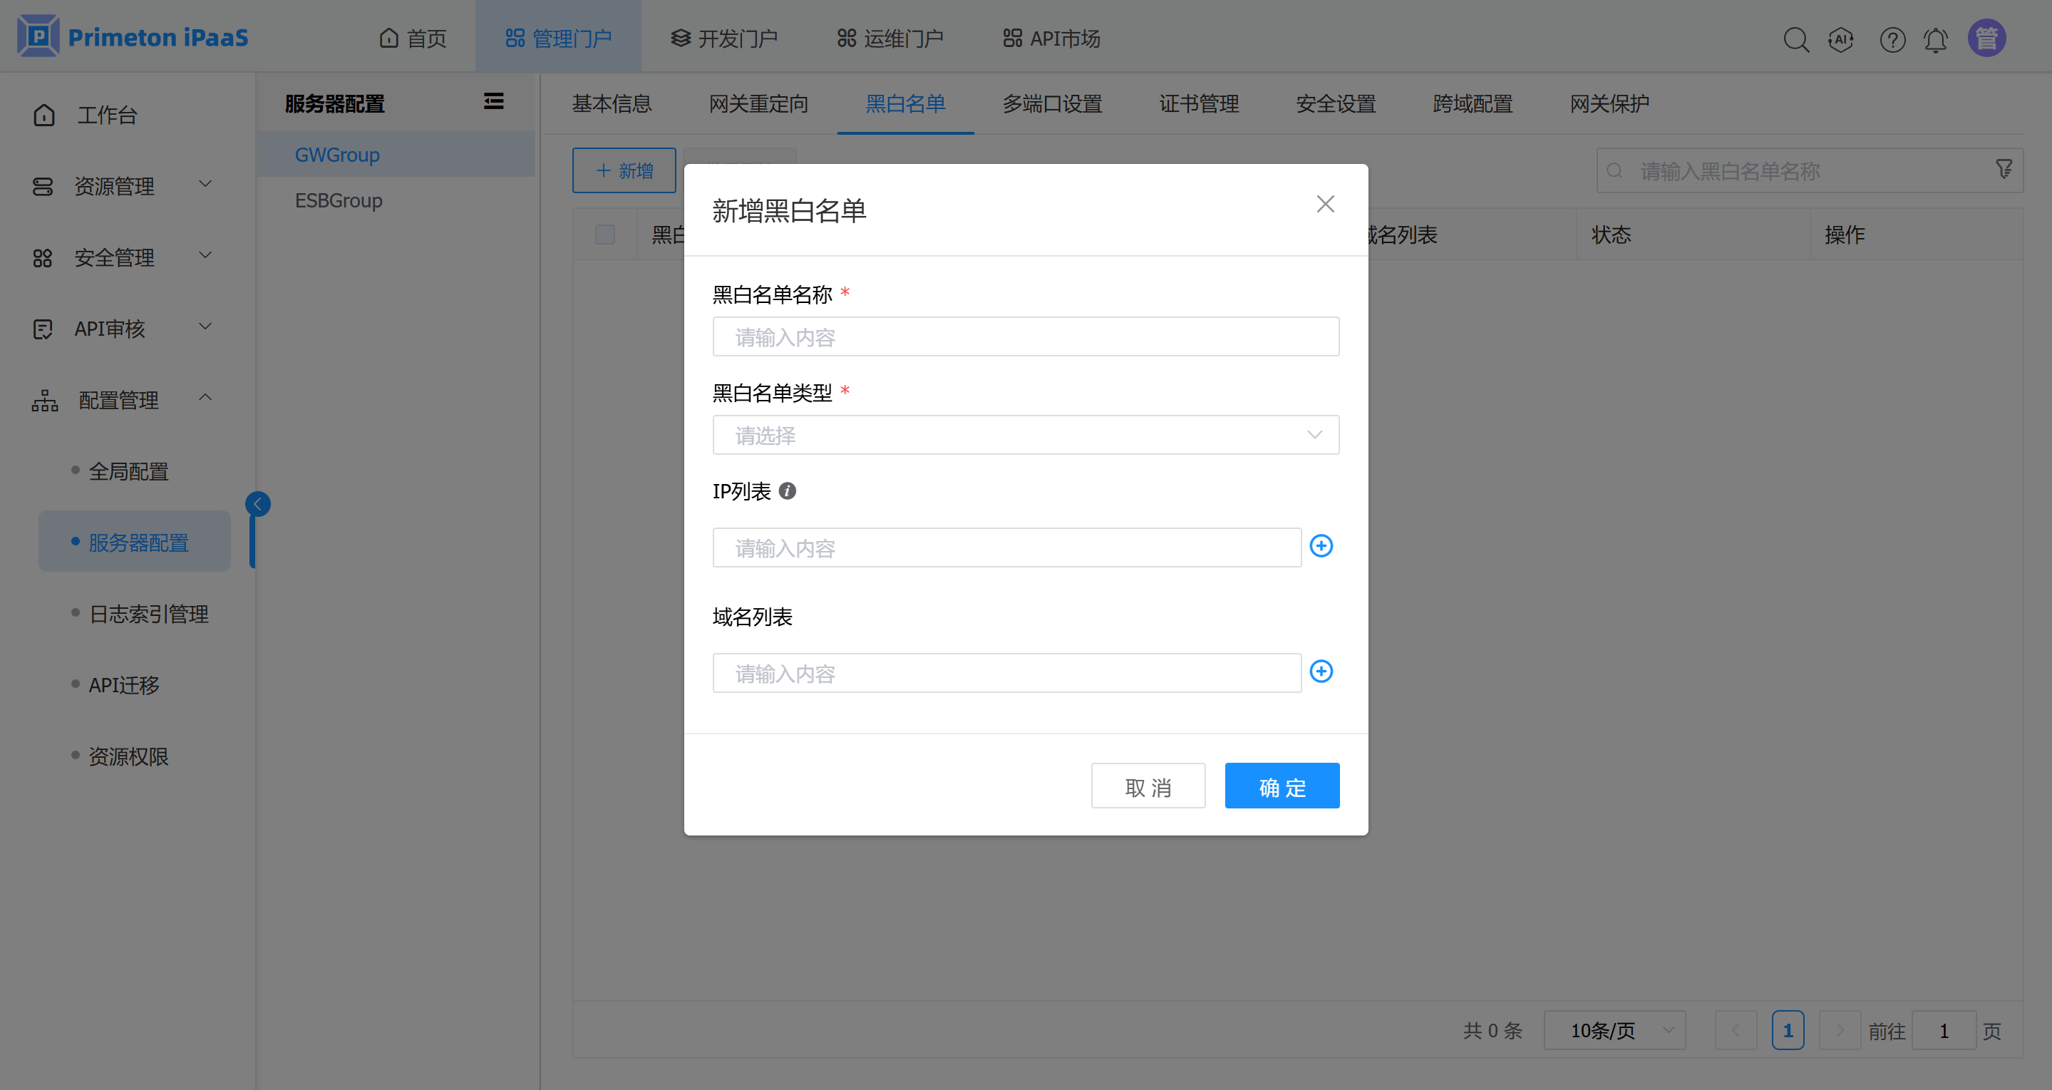This screenshot has height=1090, width=2052.
Task: Toggle the select-all checkbox in table header
Action: [604, 235]
